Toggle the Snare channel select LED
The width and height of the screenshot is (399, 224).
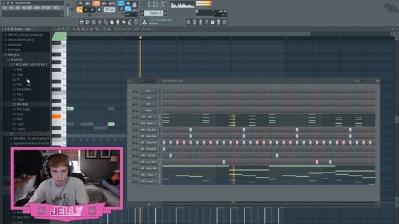click(x=160, y=111)
